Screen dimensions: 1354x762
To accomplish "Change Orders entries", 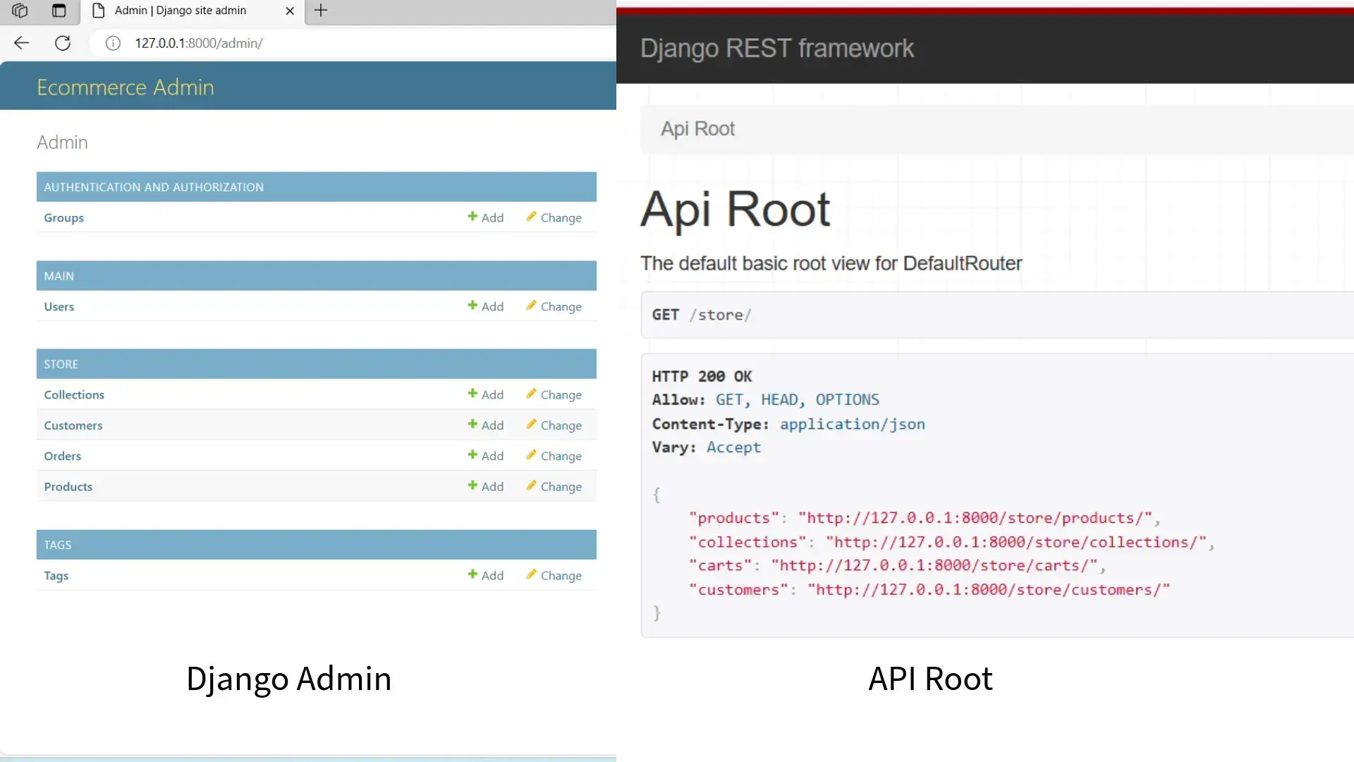I will (554, 456).
